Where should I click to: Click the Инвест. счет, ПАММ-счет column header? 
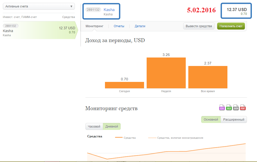click(x=20, y=17)
